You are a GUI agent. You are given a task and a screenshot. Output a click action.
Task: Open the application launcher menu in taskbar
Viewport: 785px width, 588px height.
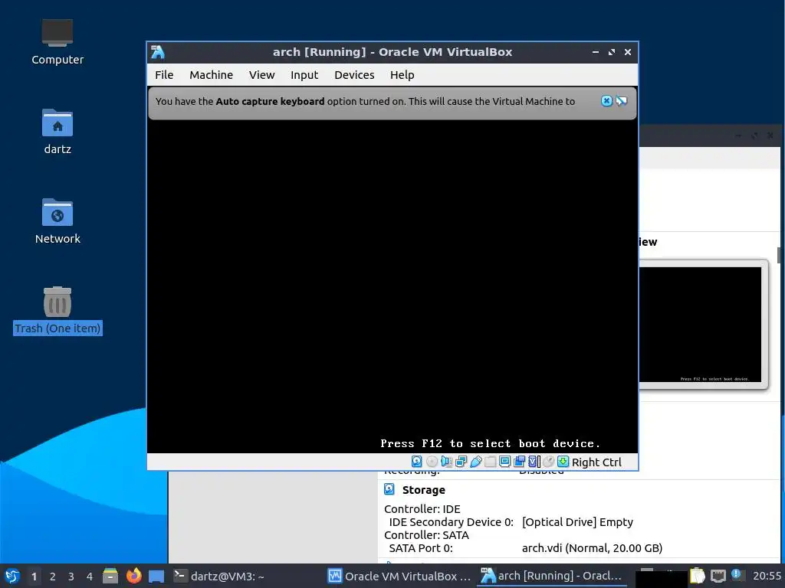pos(12,576)
